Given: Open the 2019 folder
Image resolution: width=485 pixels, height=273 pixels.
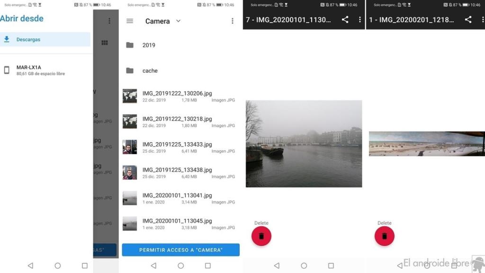Looking at the screenshot, I should pyautogui.click(x=149, y=45).
